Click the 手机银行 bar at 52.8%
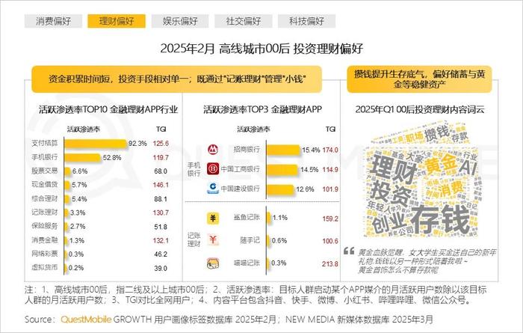The width and height of the screenshot is (523, 333). click(83, 157)
